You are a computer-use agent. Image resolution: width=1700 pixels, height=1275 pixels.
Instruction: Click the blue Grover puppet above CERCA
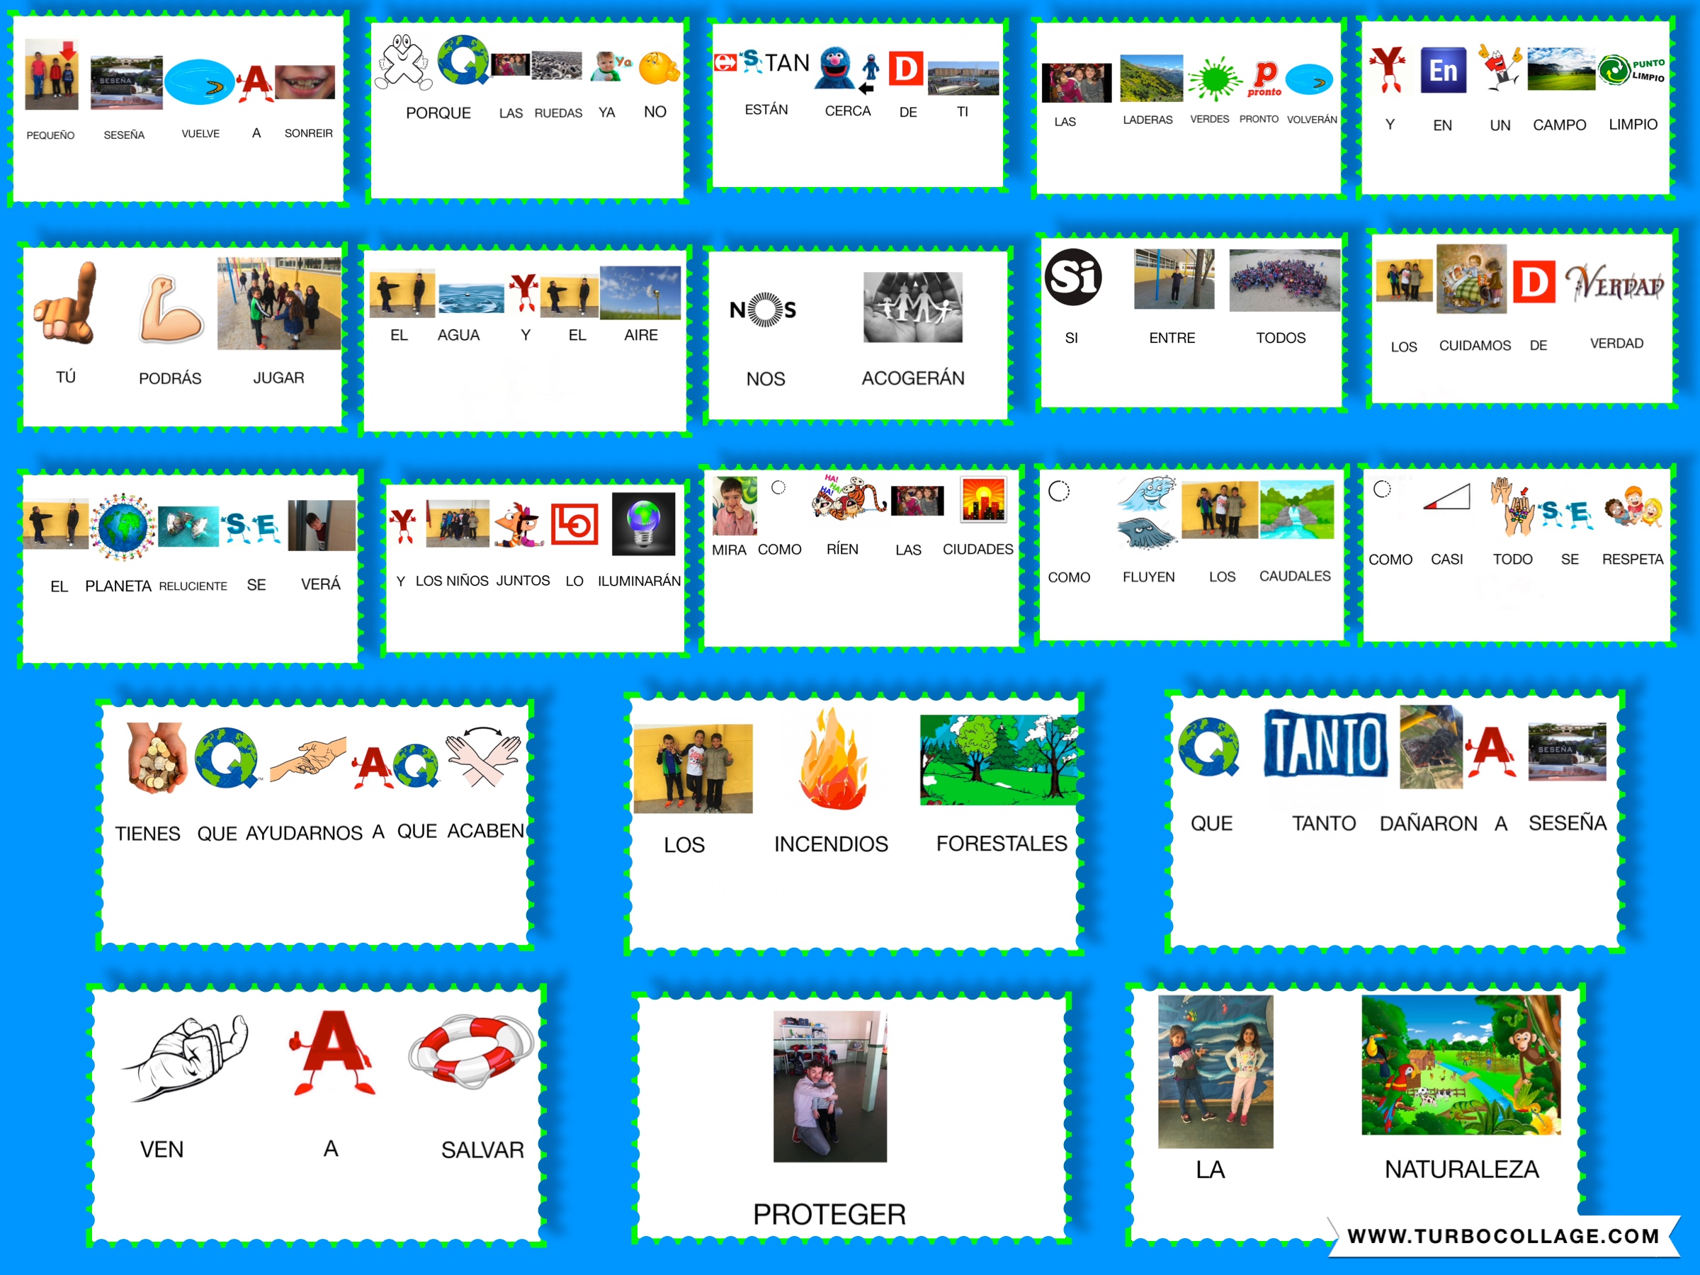[836, 67]
